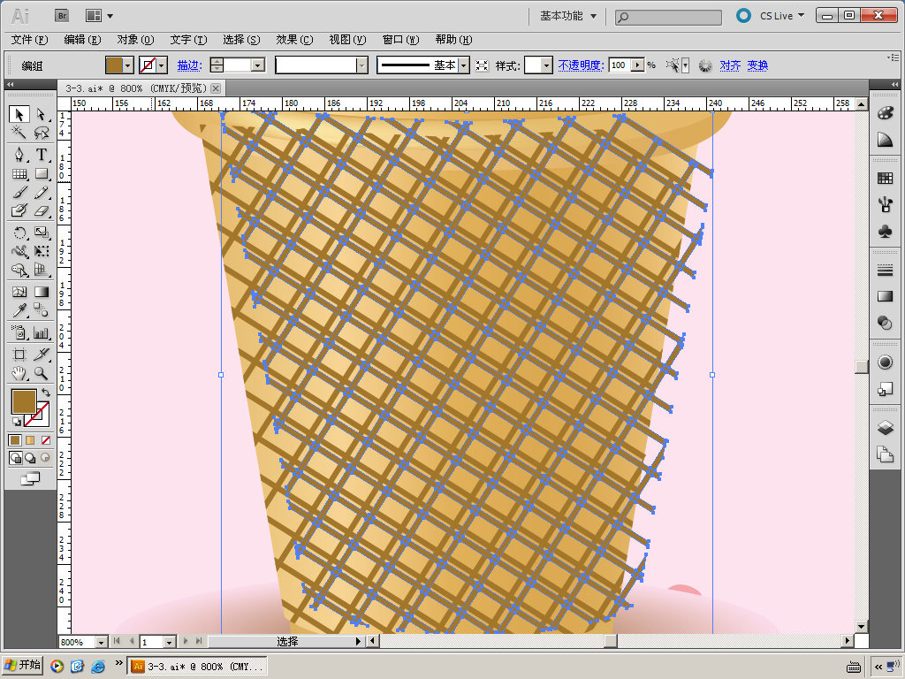Image resolution: width=905 pixels, height=679 pixels.
Task: Open the 视图(V) menu
Action: coord(347,40)
